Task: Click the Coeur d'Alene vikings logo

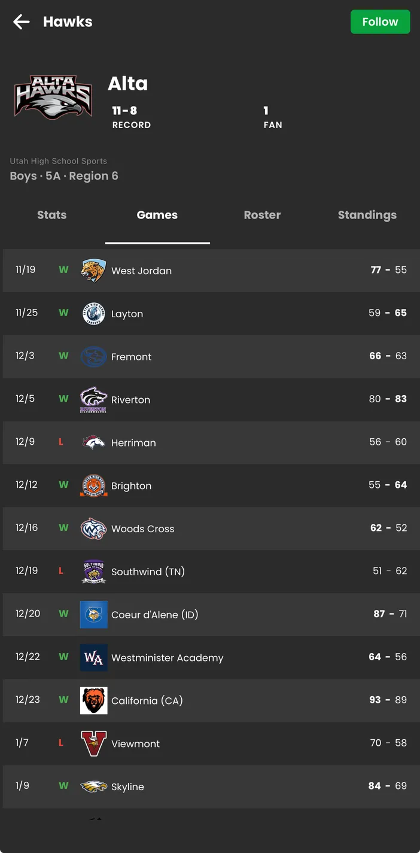Action: pos(93,614)
